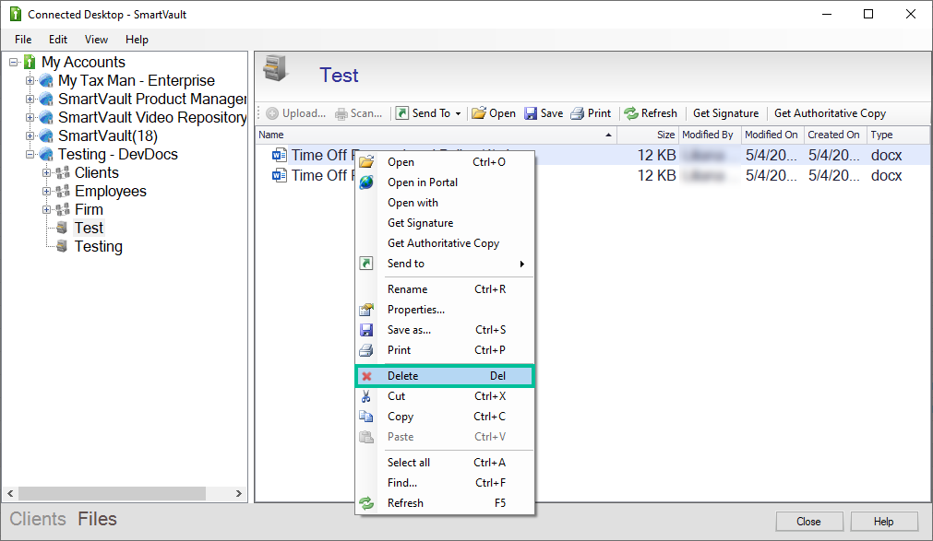The image size is (933, 541).
Task: Click Get Signature in the toolbar
Action: [x=725, y=113]
